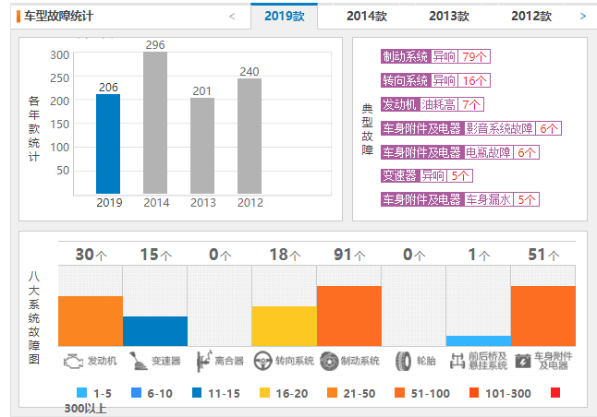Click the yellow 转向系统 bar with 18个
Viewport: 597px width, 417px height.
tap(284, 327)
